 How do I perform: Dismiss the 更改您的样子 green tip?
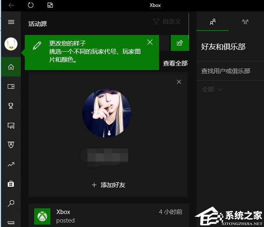click(150, 42)
